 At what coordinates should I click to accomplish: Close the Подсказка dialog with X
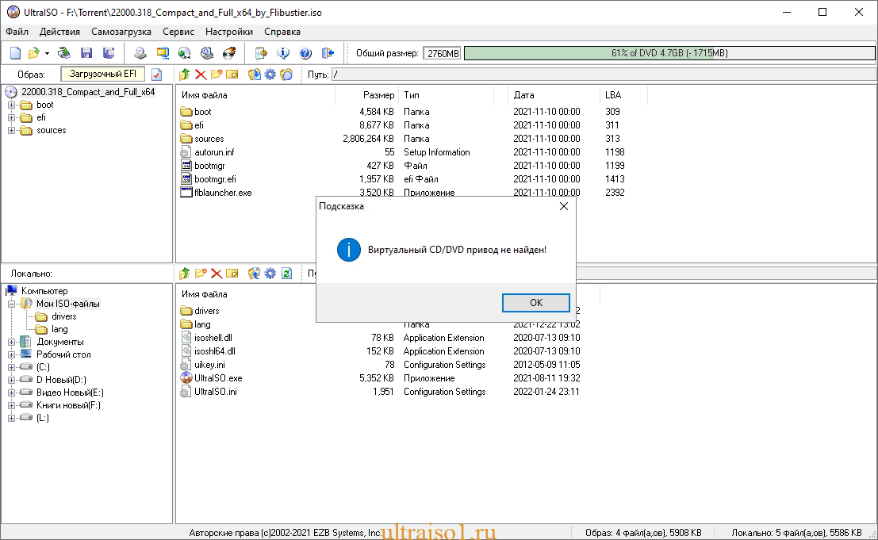click(564, 206)
